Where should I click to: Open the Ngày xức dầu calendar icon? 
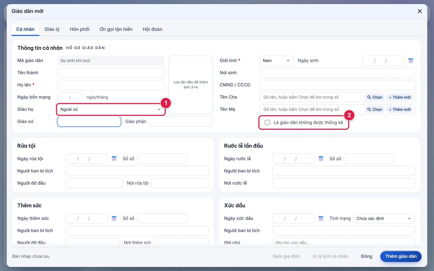(321, 218)
